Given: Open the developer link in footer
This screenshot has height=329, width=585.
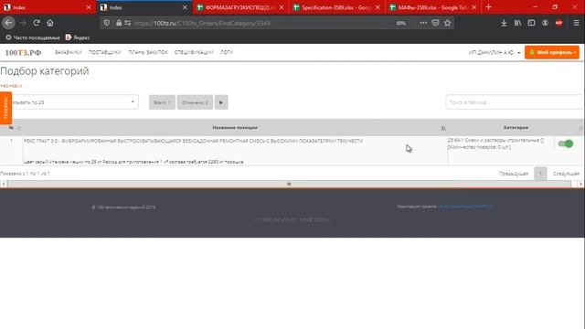Looking at the screenshot, I should [465, 207].
